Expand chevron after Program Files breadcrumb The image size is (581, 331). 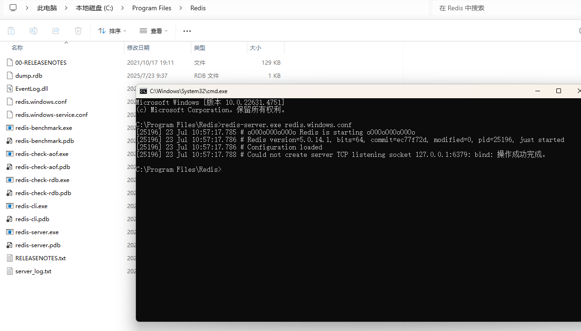[181, 8]
